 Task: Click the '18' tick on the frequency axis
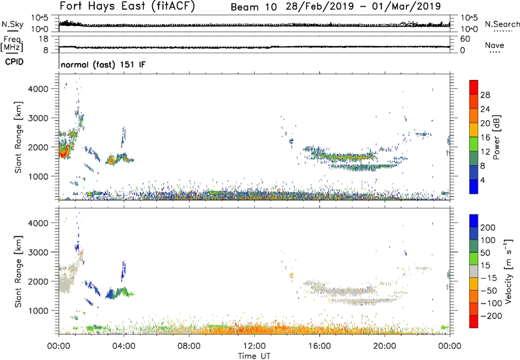click(44, 39)
